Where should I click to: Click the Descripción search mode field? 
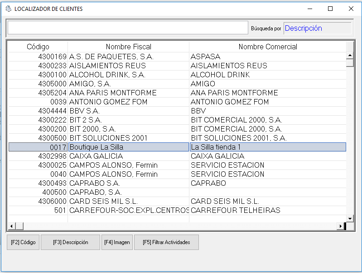pos(318,28)
